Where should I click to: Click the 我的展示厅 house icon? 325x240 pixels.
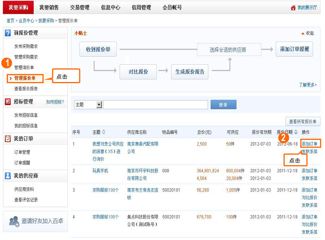tap(293, 8)
